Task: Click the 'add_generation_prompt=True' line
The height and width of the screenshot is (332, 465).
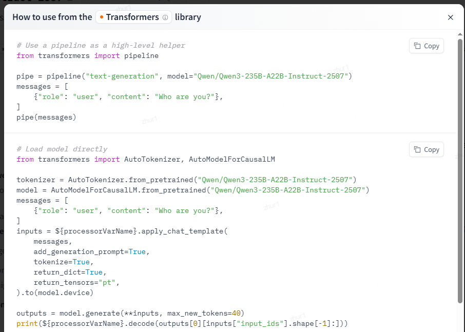Action: coord(92,251)
